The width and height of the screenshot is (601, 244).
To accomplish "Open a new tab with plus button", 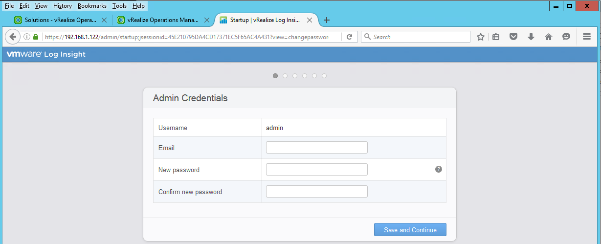I will 327,20.
